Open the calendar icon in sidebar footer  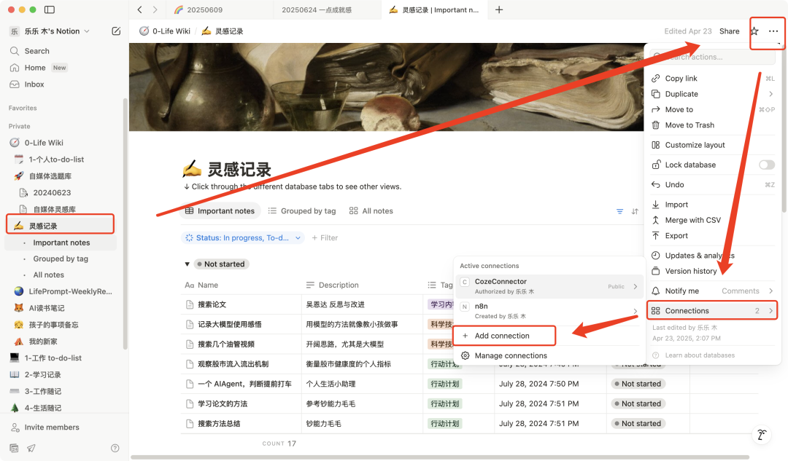(14, 448)
